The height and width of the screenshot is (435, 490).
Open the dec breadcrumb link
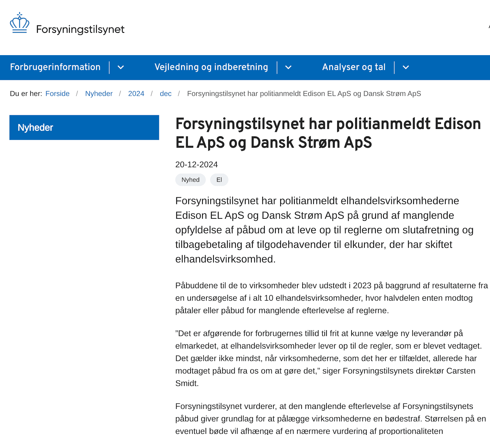(166, 93)
